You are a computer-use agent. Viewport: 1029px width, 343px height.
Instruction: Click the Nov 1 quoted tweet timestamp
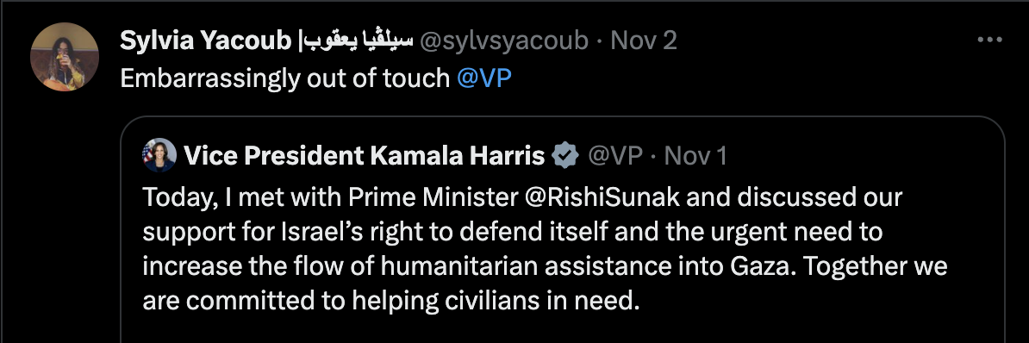click(x=695, y=156)
